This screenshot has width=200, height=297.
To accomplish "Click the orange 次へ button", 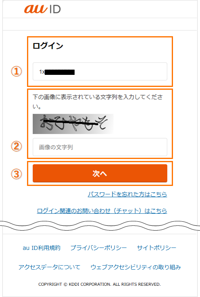I will (x=100, y=173).
